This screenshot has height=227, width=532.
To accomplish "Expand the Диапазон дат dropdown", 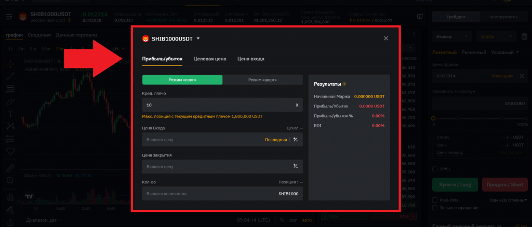I will click(44, 220).
